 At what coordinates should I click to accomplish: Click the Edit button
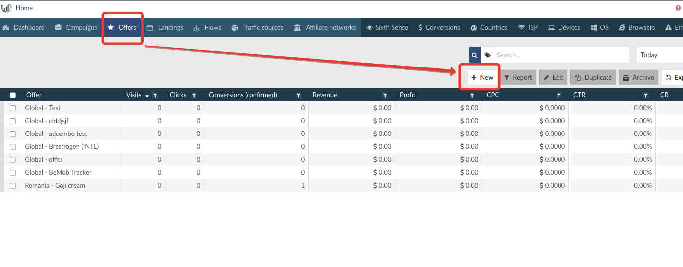coord(554,78)
